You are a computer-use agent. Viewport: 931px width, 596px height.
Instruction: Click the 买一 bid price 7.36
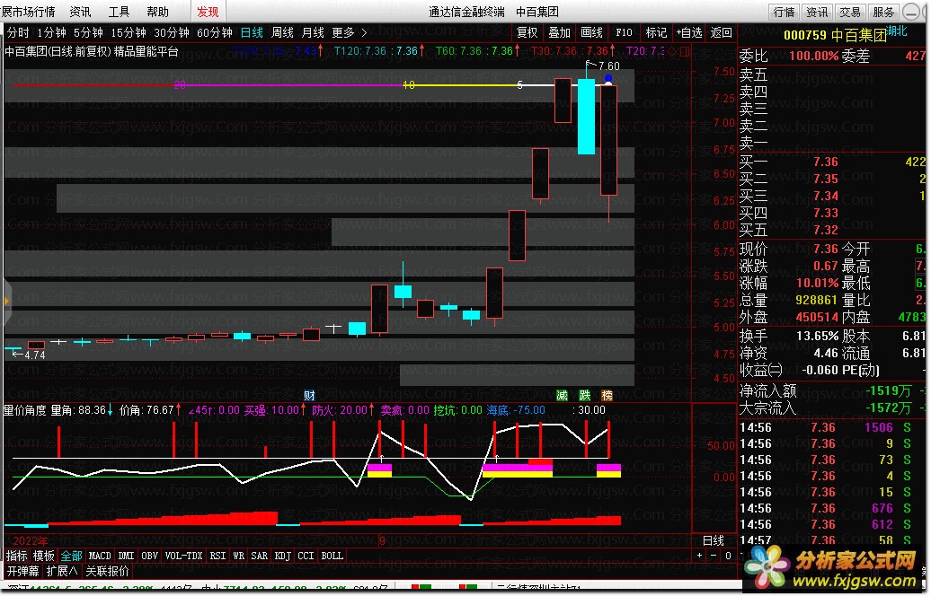coord(825,162)
